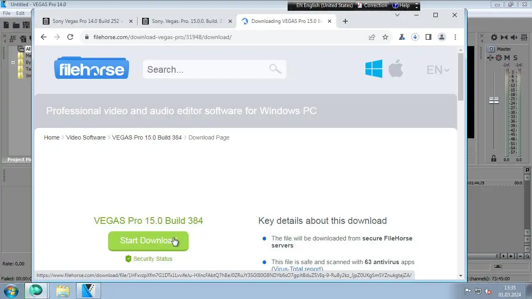Viewport: 532px width, 299px height.
Task: Open Audio Properties gear in Vegas mixer
Action: (x=494, y=37)
